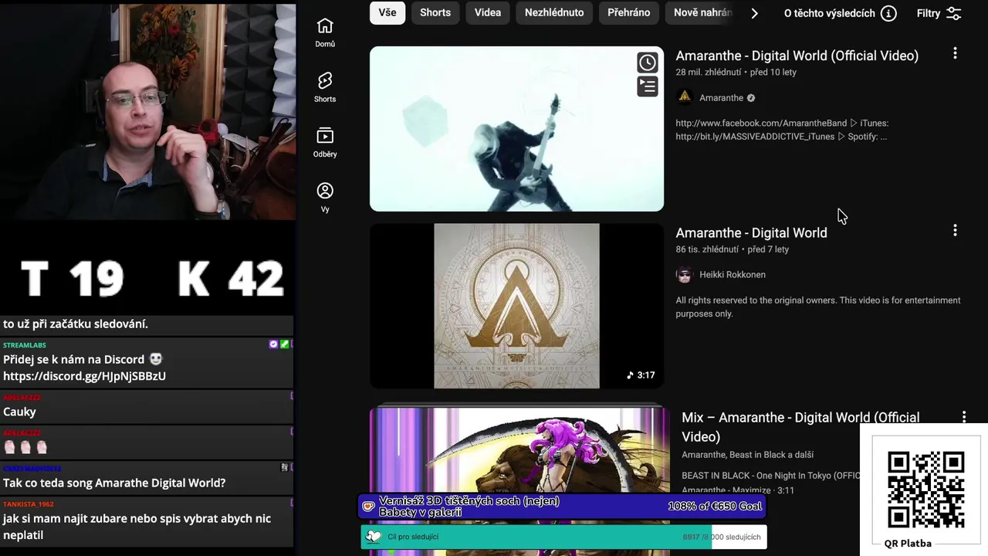Viewport: 988px width, 556px height.
Task: Select the Videa filter chip
Action: (488, 12)
